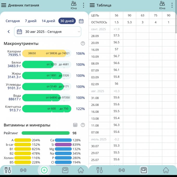Select the Сегодня period tab
This screenshot has width=177, height=177.
12,21
